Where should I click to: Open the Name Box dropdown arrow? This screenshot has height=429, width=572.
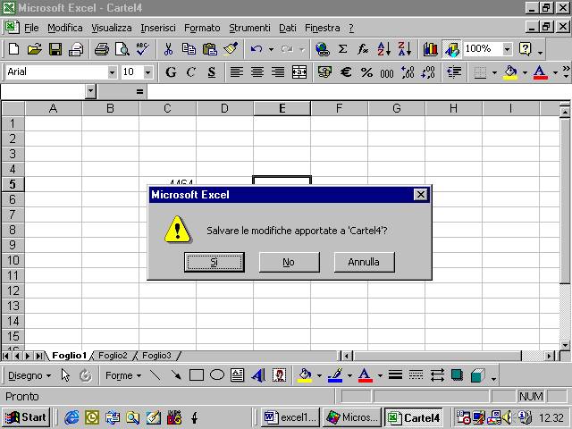click(x=90, y=91)
